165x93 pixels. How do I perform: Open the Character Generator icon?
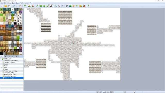point(84,6)
